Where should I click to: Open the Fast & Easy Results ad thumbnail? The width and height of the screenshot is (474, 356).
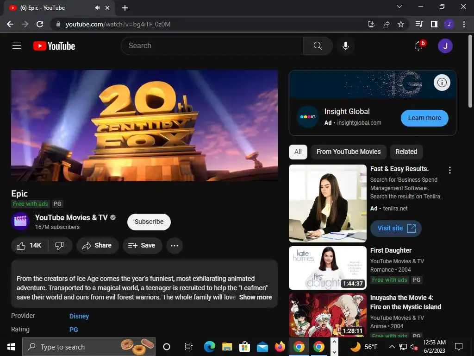tap(328, 203)
